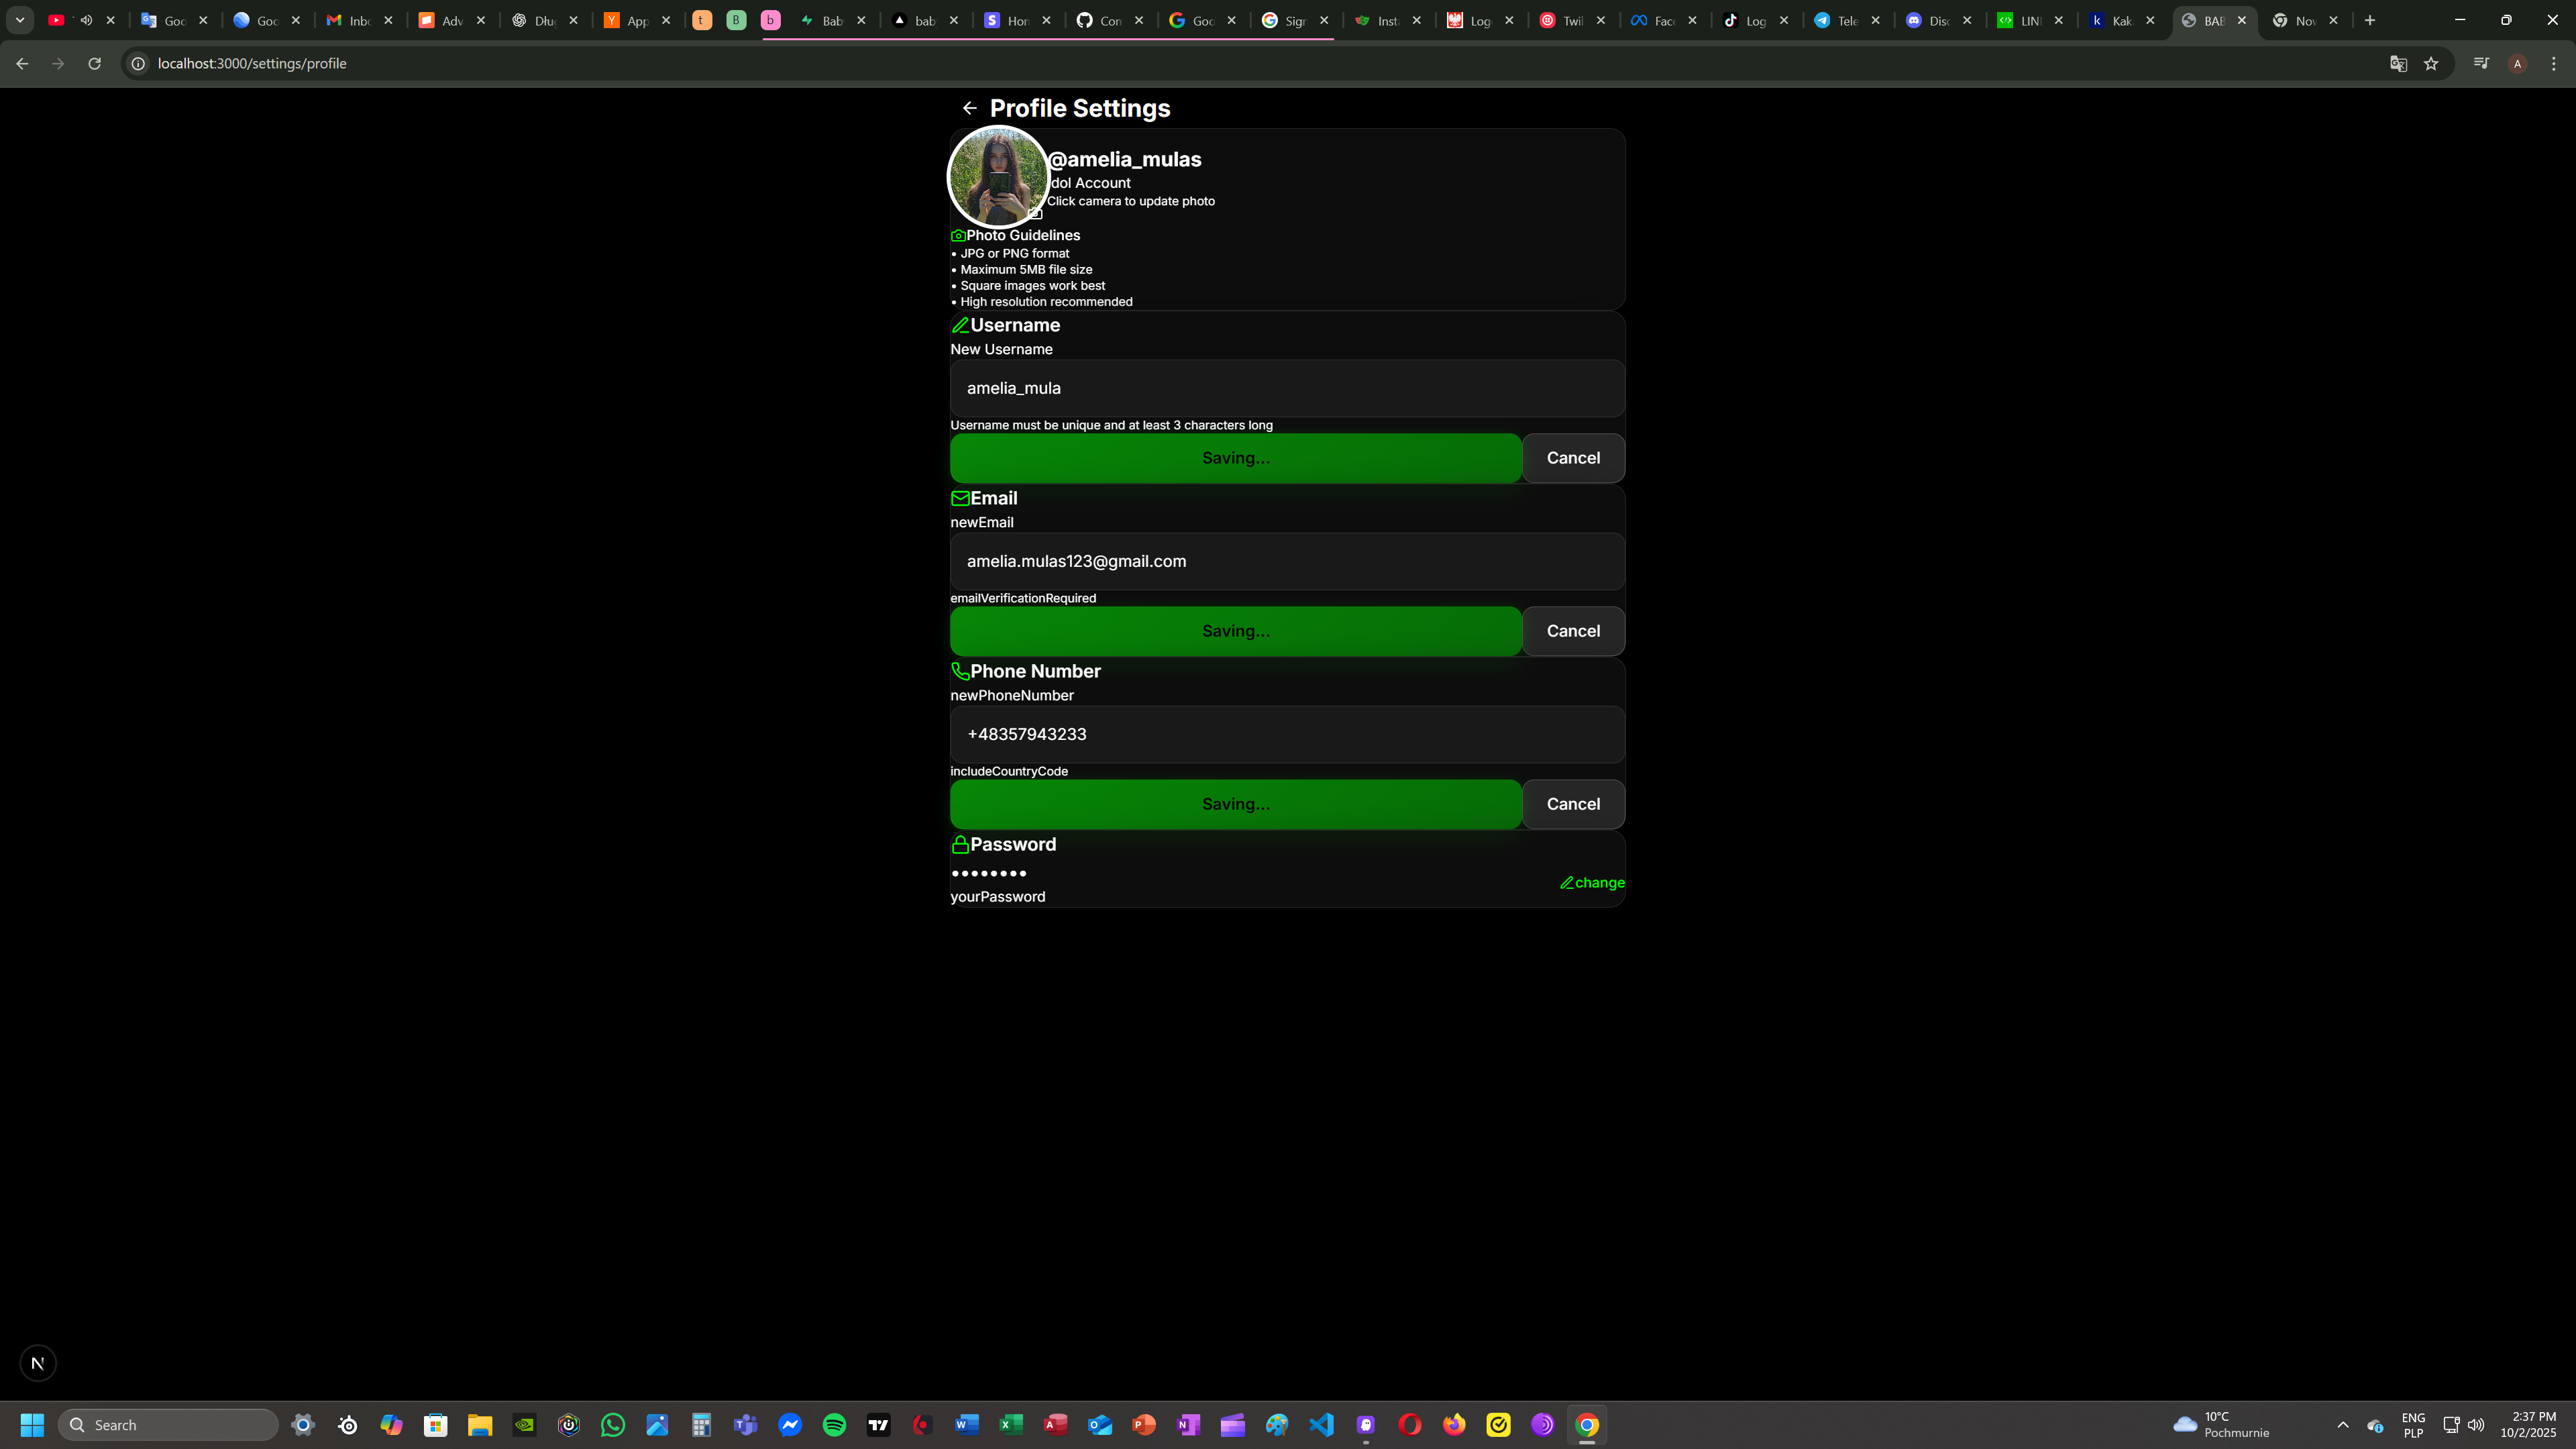Screen dimensions: 2576x1449
Task: Click the New Username input field
Action: (1287, 388)
